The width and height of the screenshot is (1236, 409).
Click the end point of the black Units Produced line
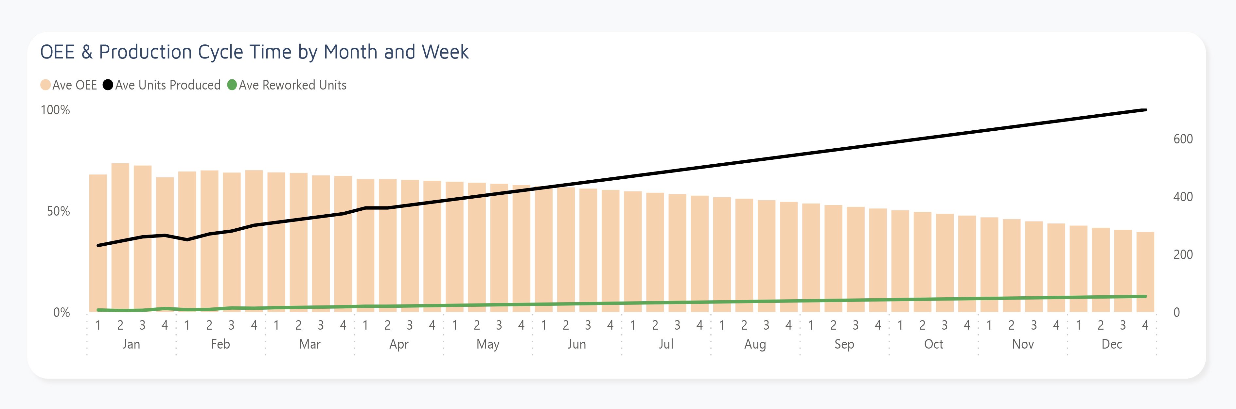tap(1145, 110)
